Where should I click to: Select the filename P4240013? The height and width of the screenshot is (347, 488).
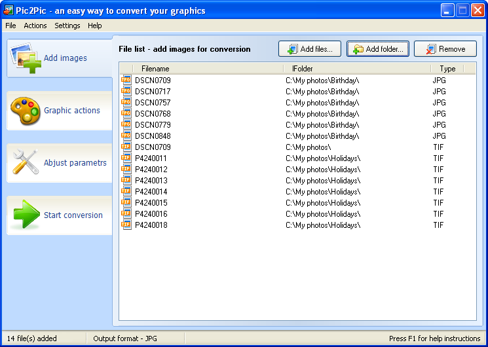tap(151, 181)
